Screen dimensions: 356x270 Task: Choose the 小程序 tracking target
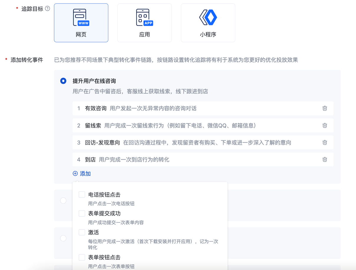(x=208, y=23)
